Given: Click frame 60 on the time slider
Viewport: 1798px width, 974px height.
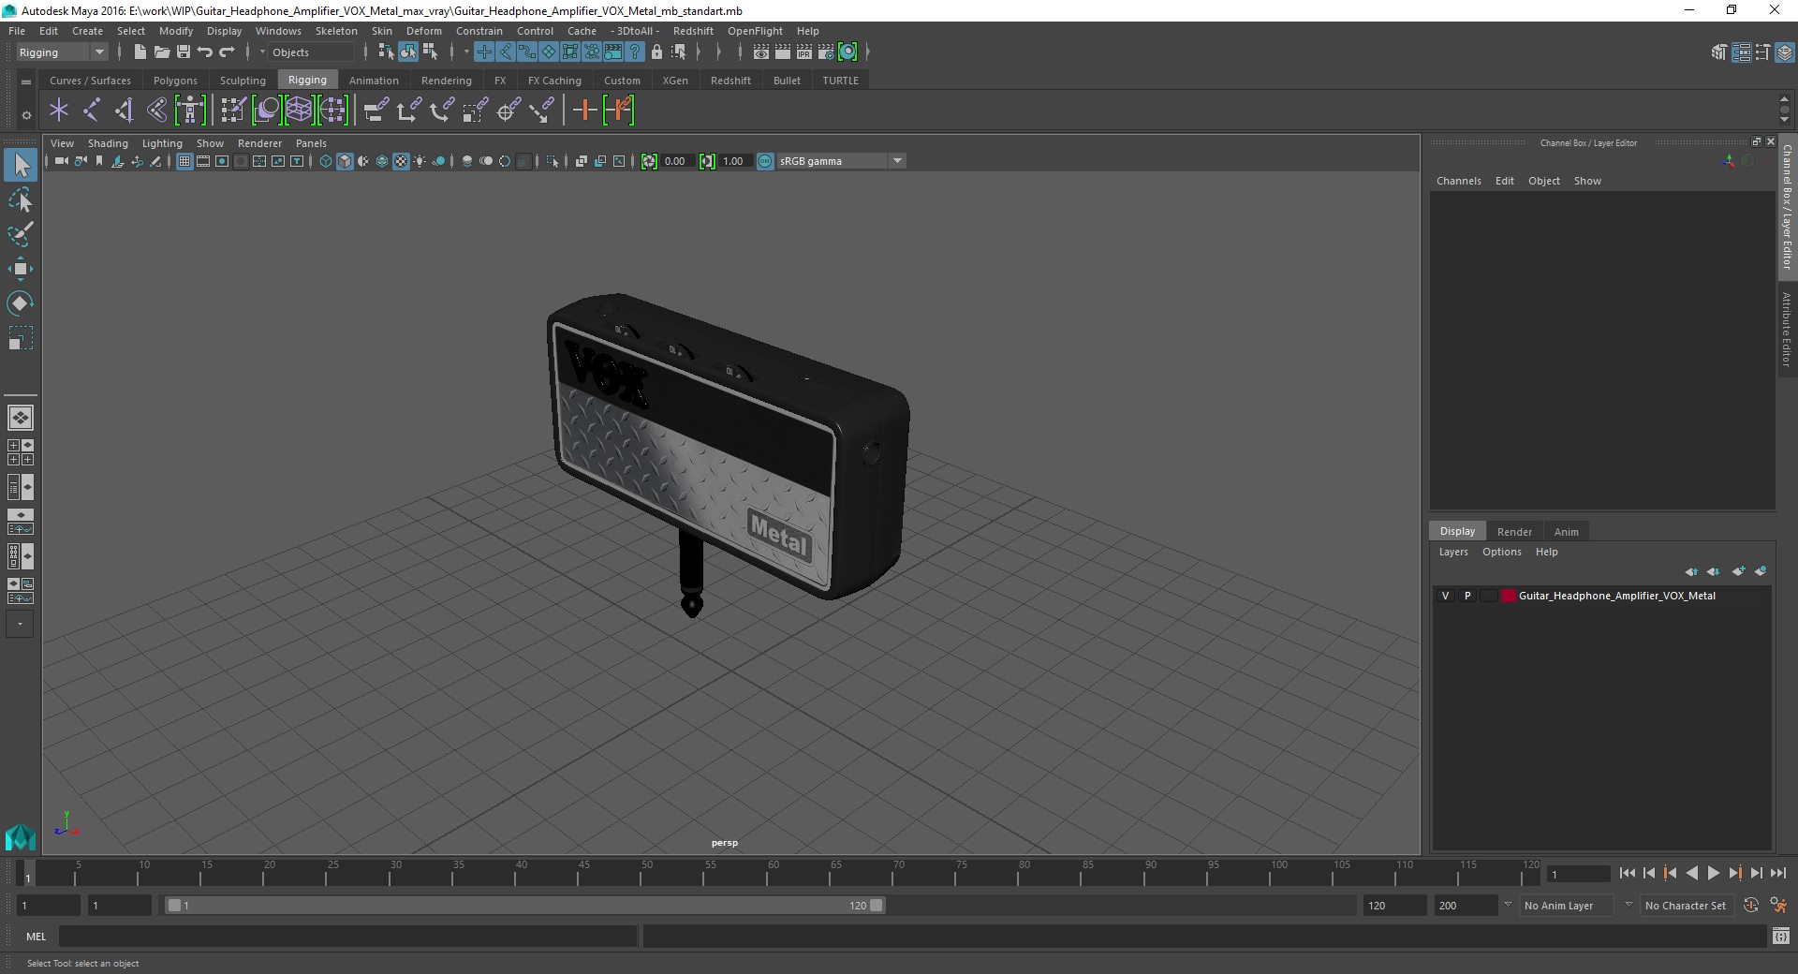Looking at the screenshot, I should [x=773, y=873].
